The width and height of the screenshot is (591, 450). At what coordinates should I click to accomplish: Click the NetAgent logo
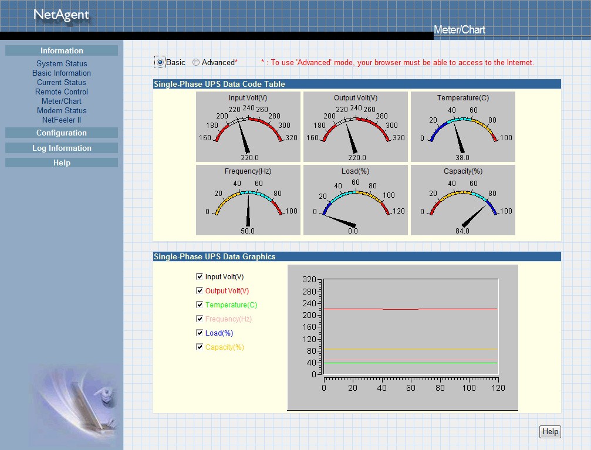[x=61, y=15]
